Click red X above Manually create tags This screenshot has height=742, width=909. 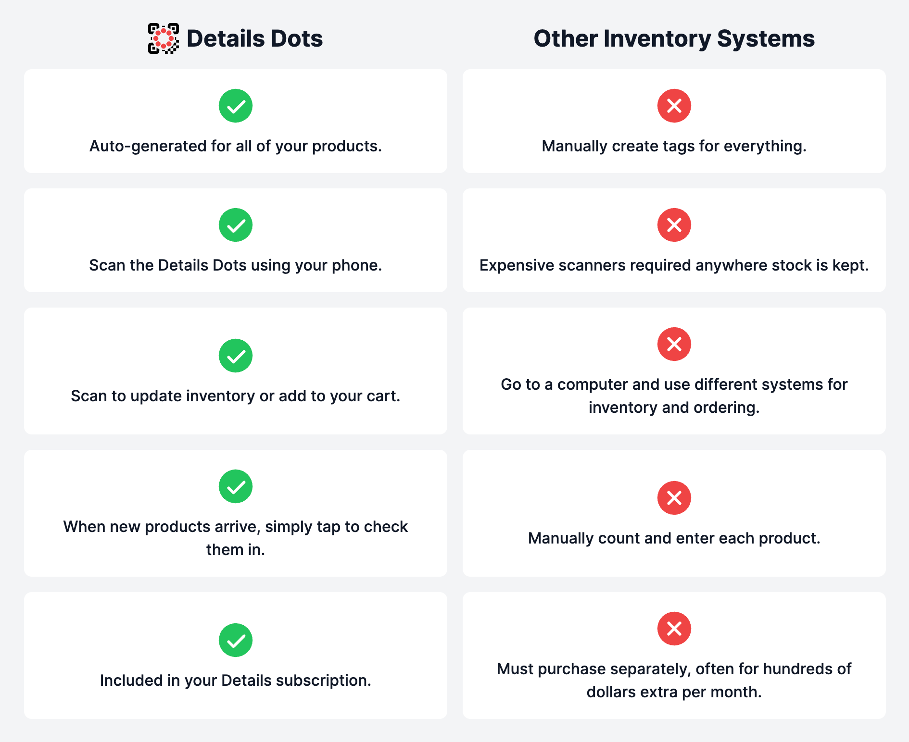point(674,106)
